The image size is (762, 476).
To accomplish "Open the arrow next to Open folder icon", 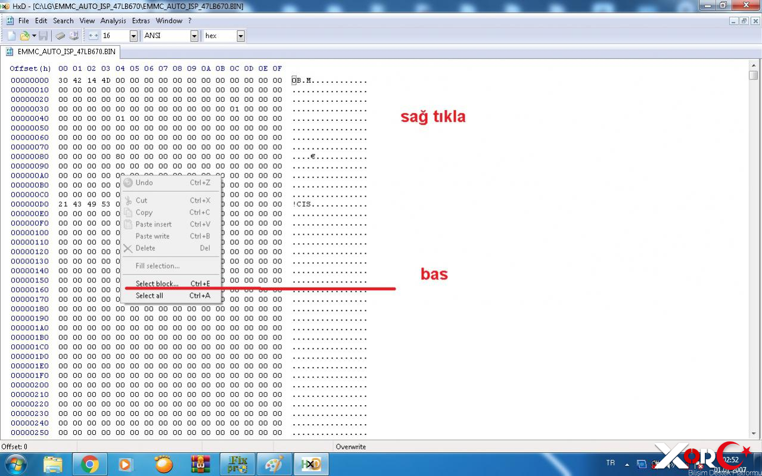I will 34,36.
